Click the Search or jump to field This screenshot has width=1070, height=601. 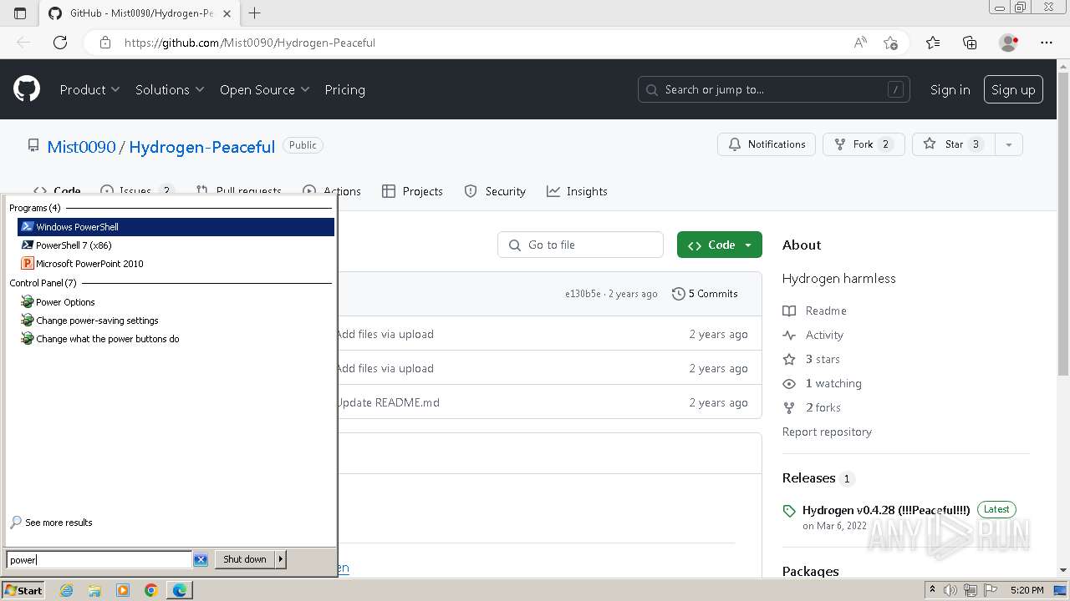[774, 89]
